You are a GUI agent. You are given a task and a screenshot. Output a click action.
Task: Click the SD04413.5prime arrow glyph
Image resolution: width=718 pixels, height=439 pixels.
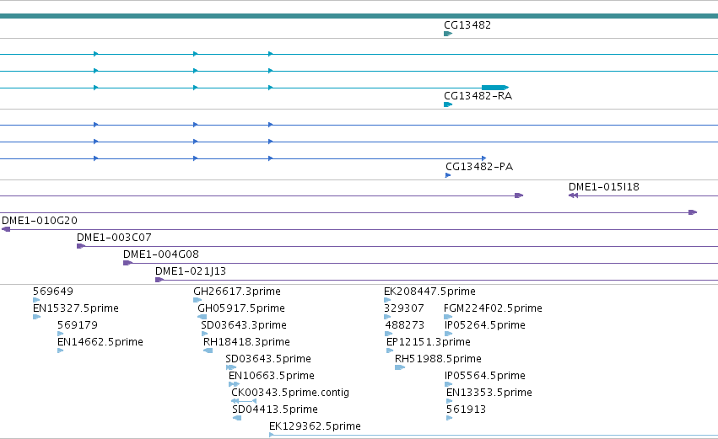pos(237,418)
